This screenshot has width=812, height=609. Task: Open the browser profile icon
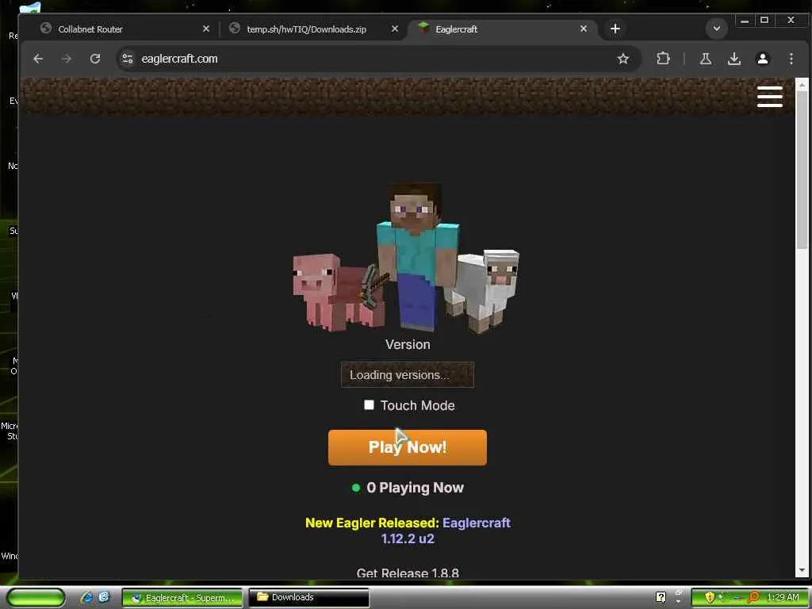pos(763,59)
